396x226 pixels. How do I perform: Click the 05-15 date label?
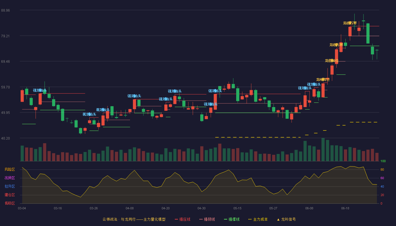[x=238, y=208]
